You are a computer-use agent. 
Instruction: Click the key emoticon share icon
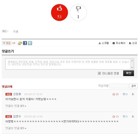[20, 43]
